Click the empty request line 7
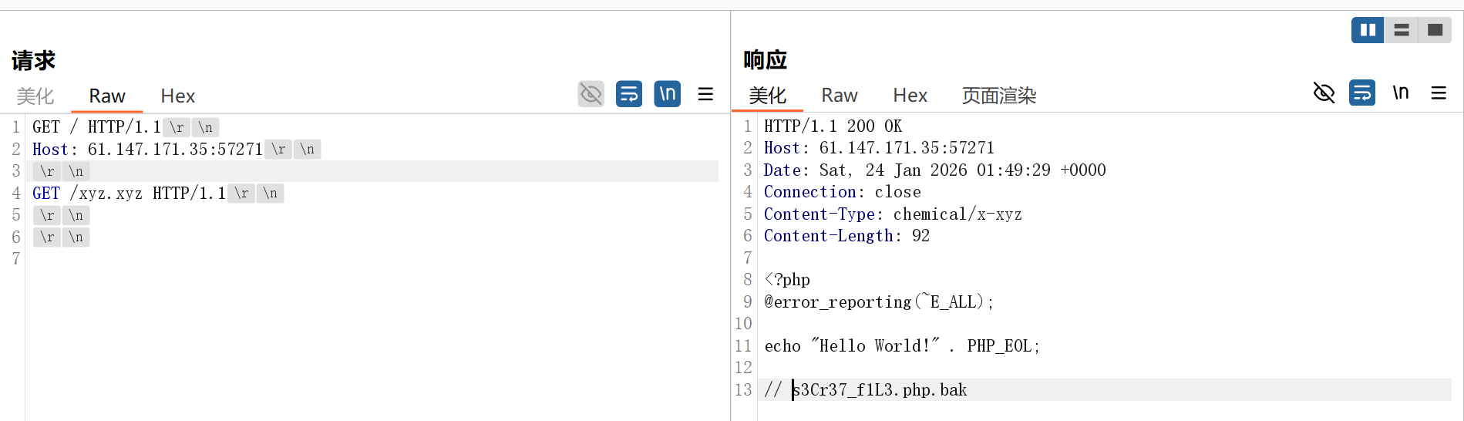 (x=372, y=259)
